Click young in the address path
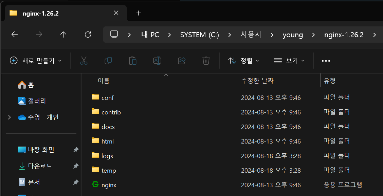 (x=293, y=35)
